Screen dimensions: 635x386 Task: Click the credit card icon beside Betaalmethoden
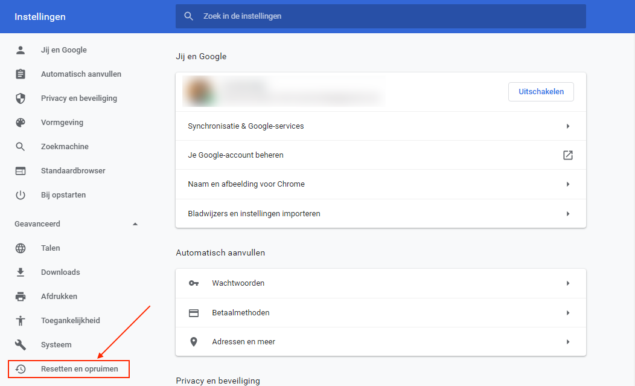click(194, 313)
